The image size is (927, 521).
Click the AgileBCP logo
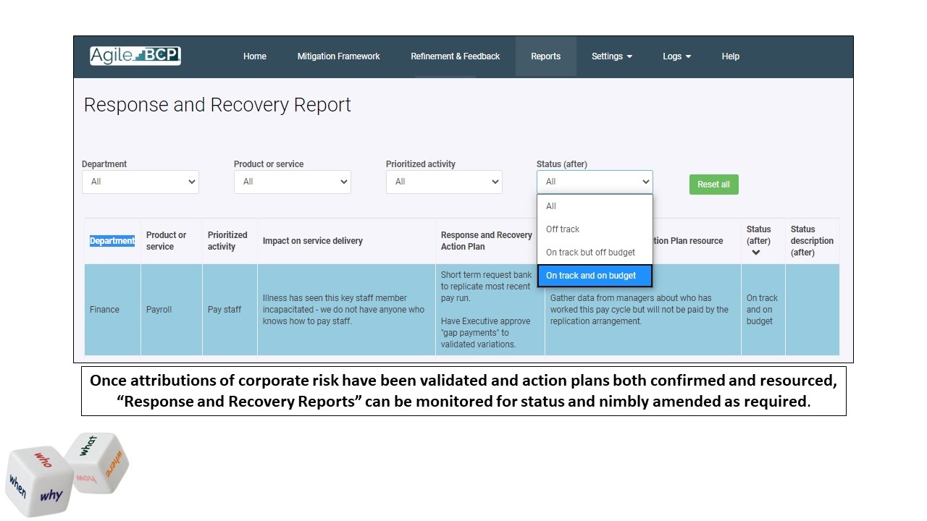135,56
